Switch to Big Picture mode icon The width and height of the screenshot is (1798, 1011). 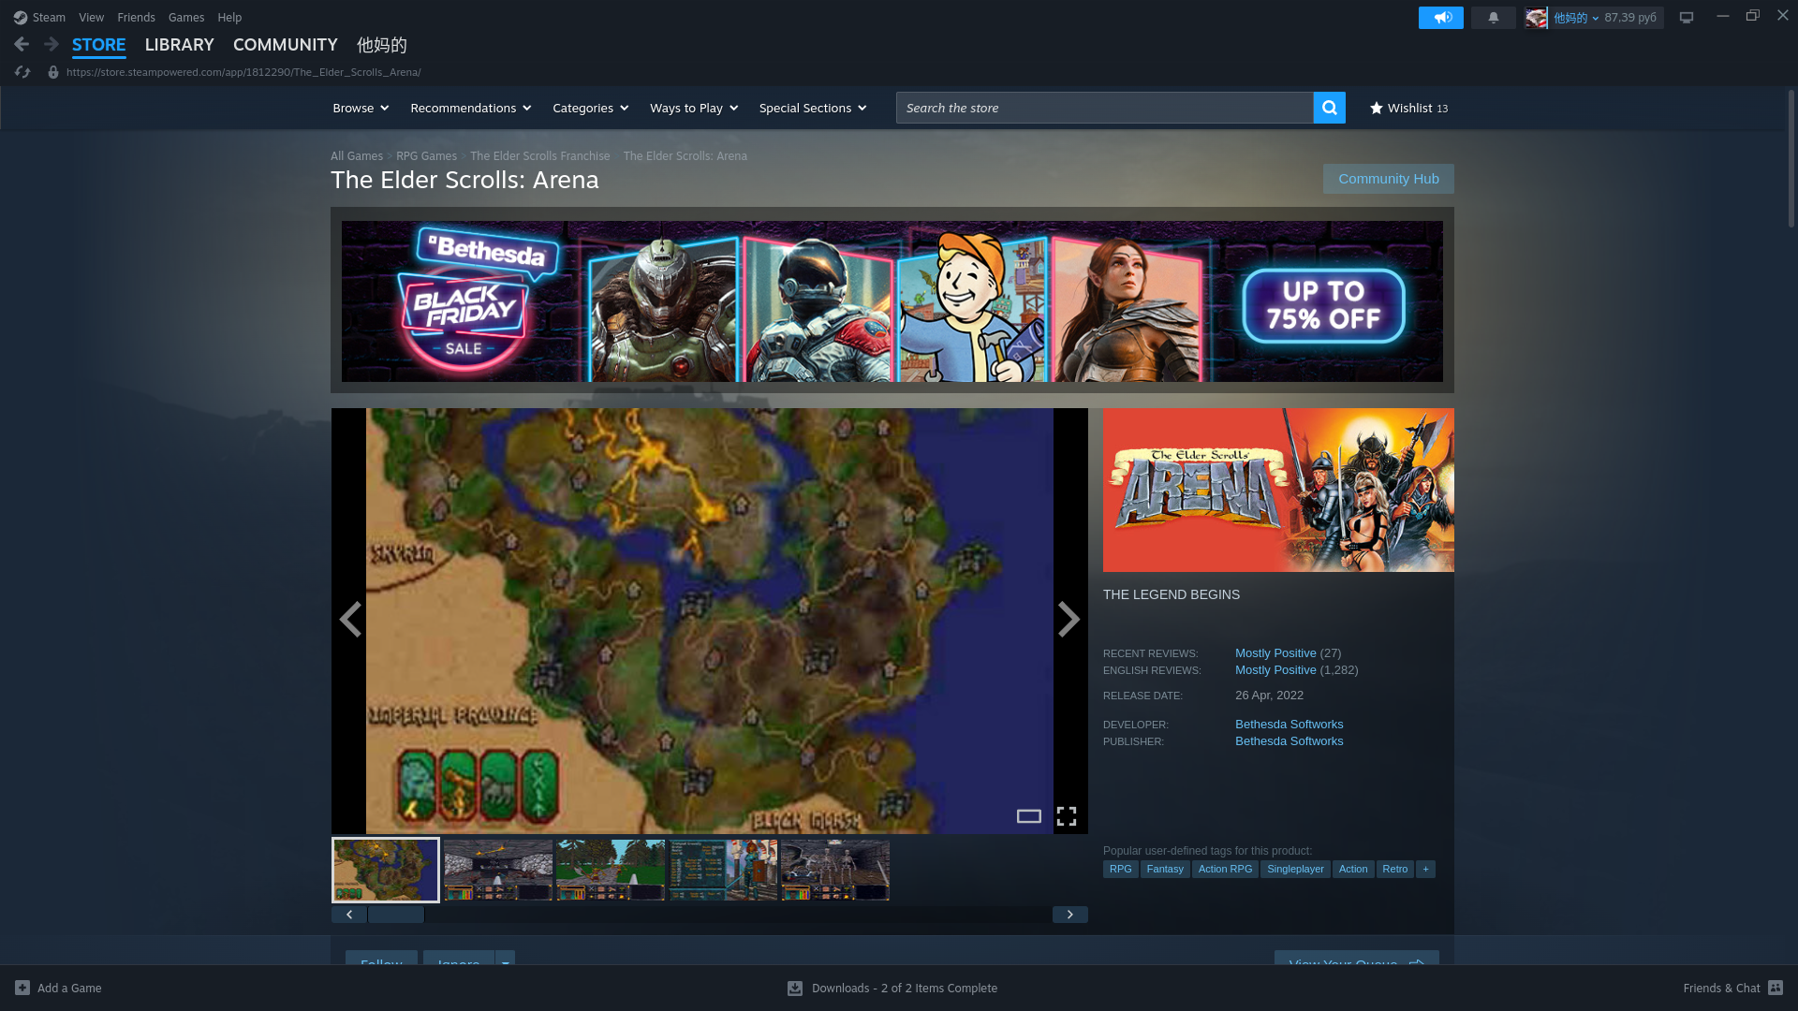(x=1687, y=18)
